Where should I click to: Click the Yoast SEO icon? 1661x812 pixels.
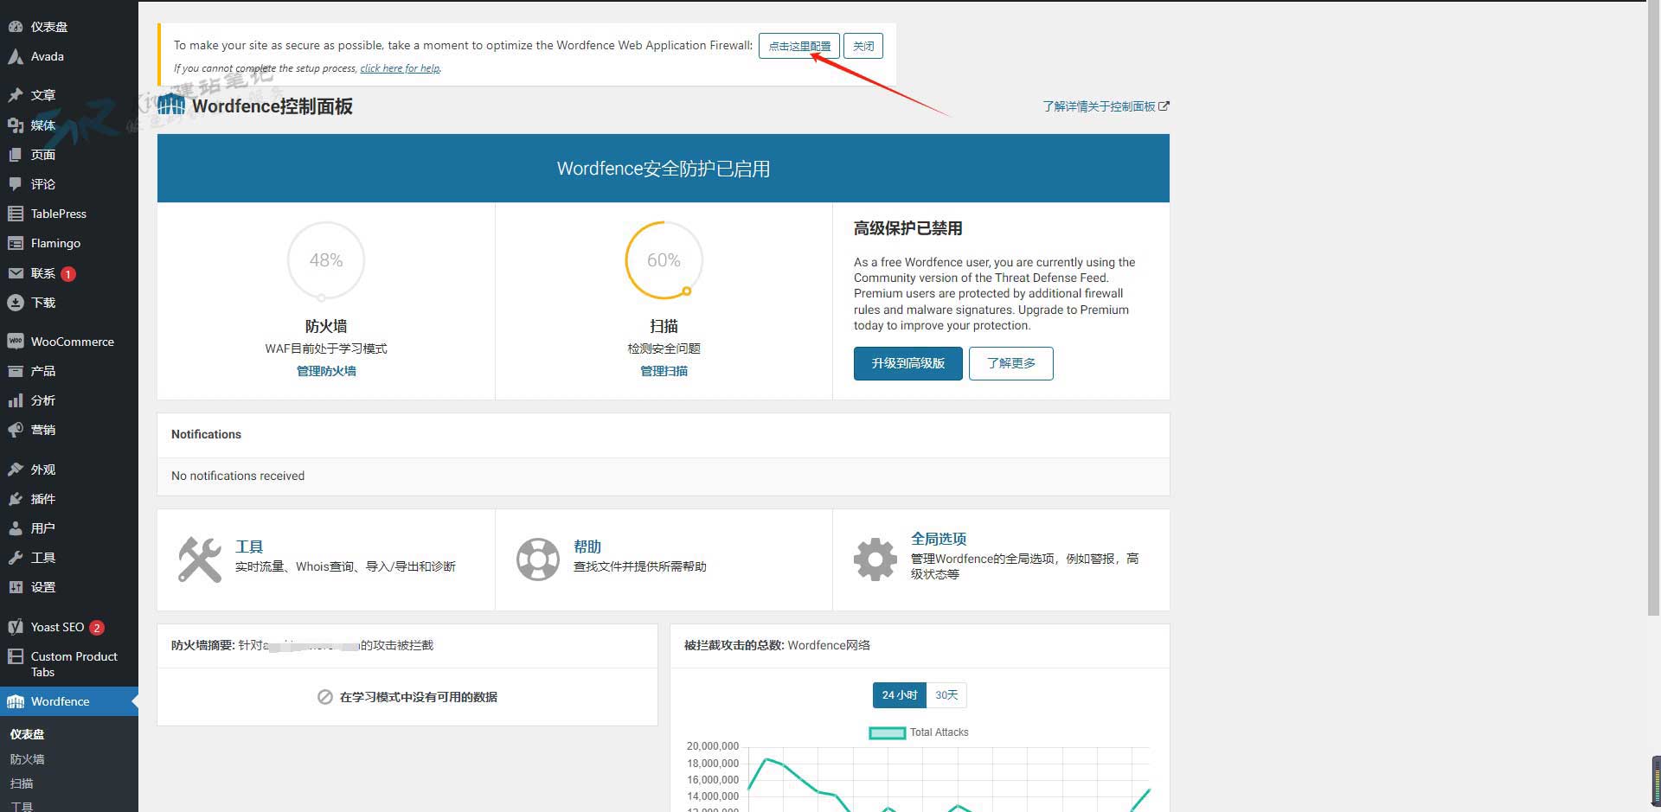tap(16, 627)
